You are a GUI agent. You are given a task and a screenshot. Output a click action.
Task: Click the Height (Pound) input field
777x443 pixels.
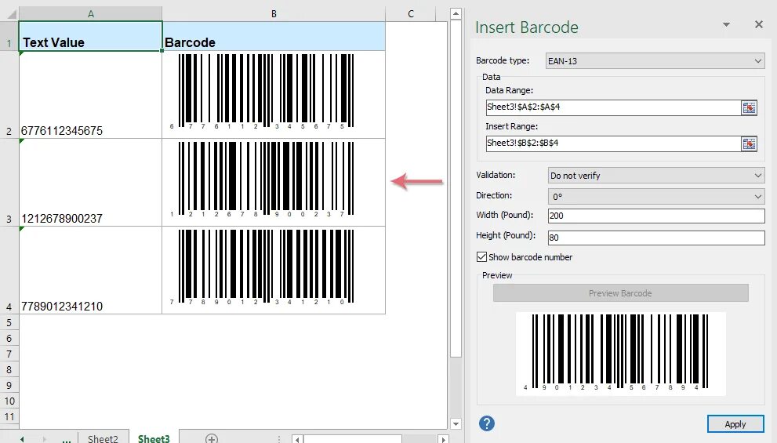[656, 238]
